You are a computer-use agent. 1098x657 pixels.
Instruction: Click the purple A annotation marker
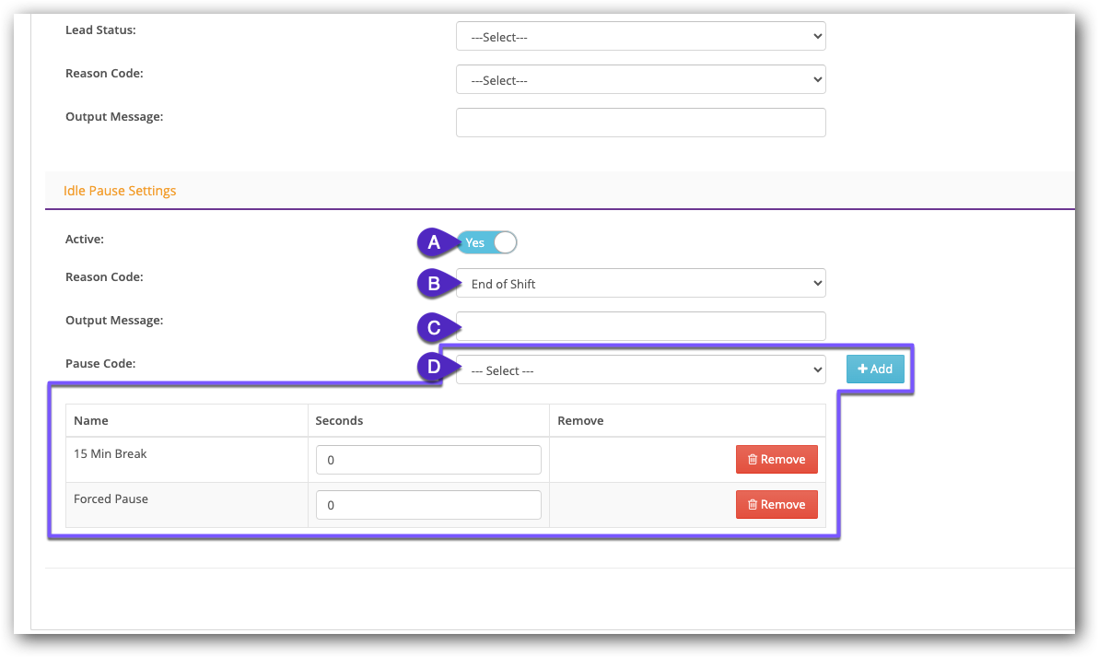434,242
